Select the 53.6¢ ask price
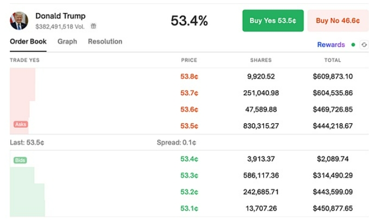 pos(189,109)
